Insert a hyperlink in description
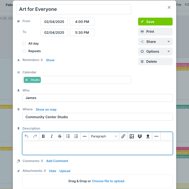Image resolution: width=189 pixels, height=189 pixels. coord(123,136)
